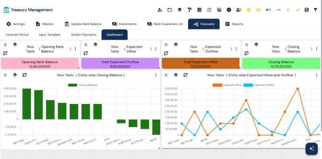
Task: Open the Vendor Payments sub-tab
Action: pos(83,35)
